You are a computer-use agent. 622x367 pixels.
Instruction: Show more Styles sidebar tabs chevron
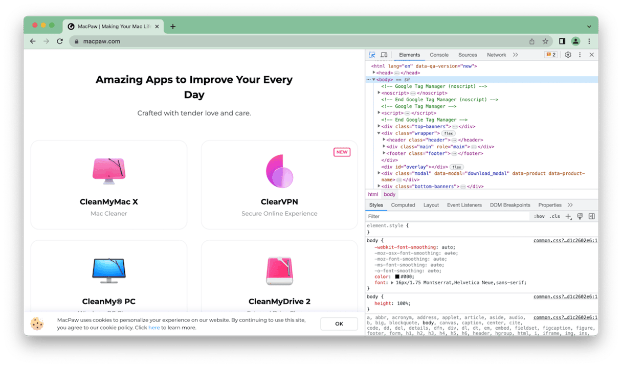coord(570,205)
